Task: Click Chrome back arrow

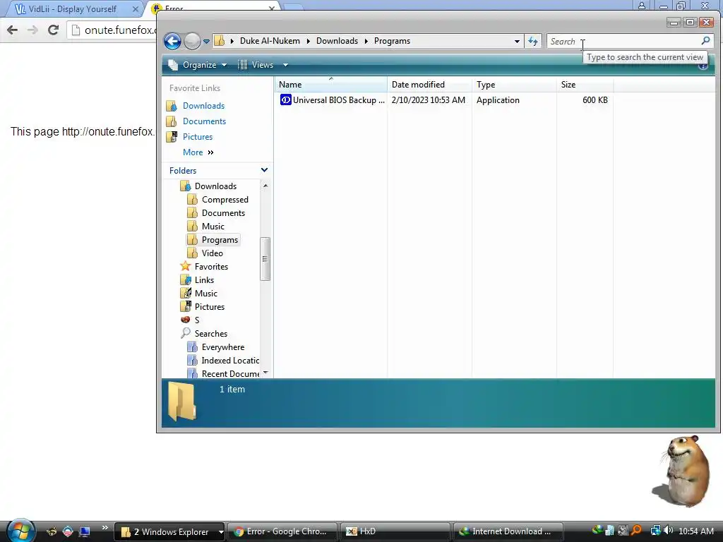Action: pyautogui.click(x=13, y=30)
